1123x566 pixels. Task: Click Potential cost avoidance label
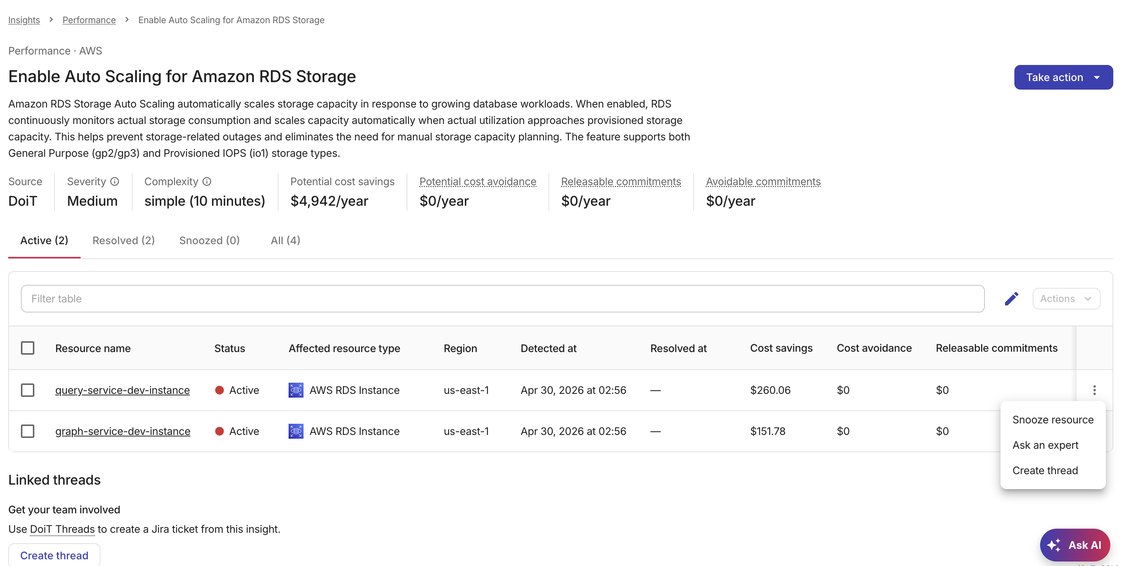coord(478,181)
